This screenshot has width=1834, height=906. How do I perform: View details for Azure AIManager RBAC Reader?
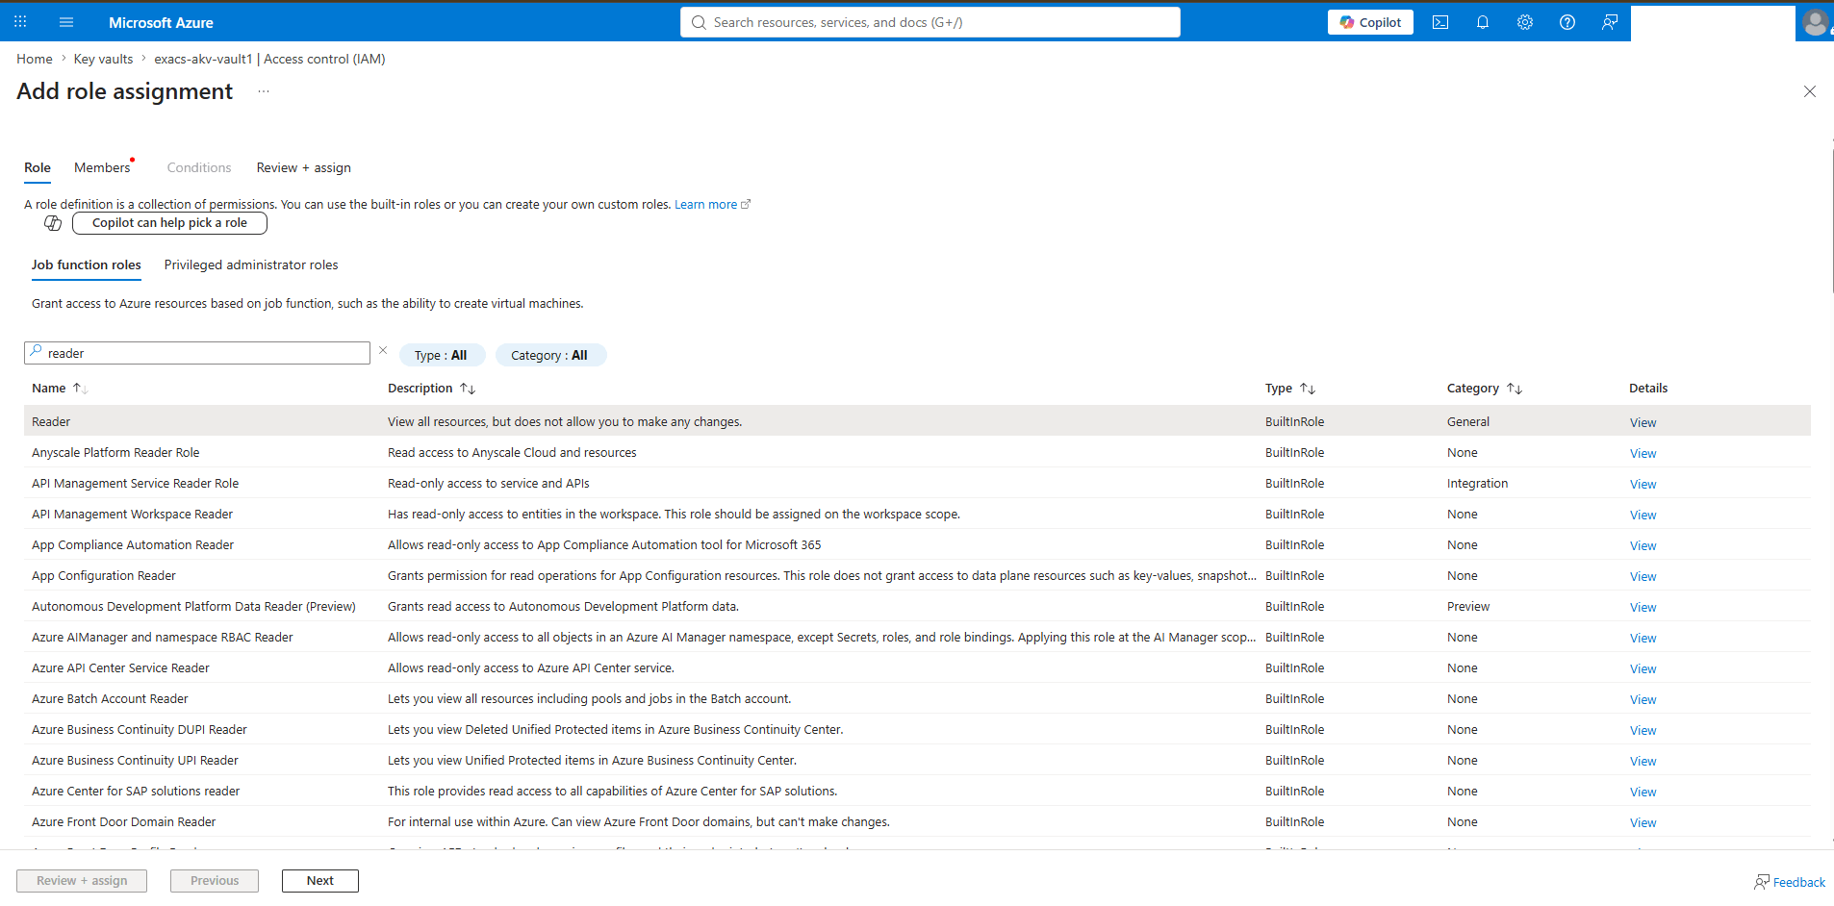(1643, 638)
